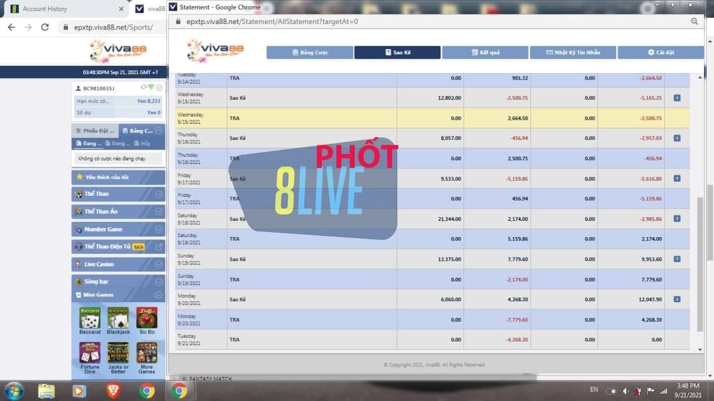Launch the Blackjack mini game
The width and height of the screenshot is (714, 401).
[118, 318]
